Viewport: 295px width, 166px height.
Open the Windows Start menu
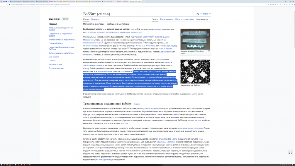pyautogui.click(x=1, y=165)
